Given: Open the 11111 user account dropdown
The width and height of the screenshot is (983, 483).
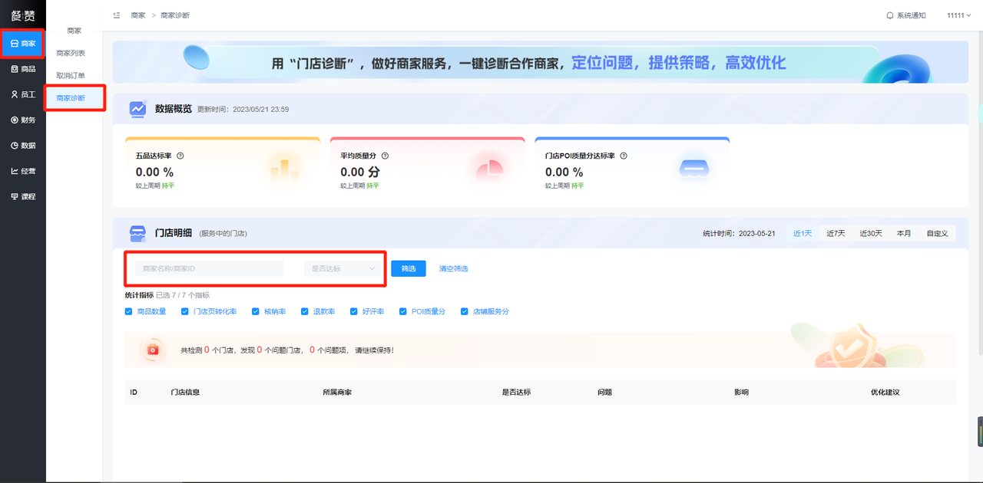Looking at the screenshot, I should click(958, 15).
